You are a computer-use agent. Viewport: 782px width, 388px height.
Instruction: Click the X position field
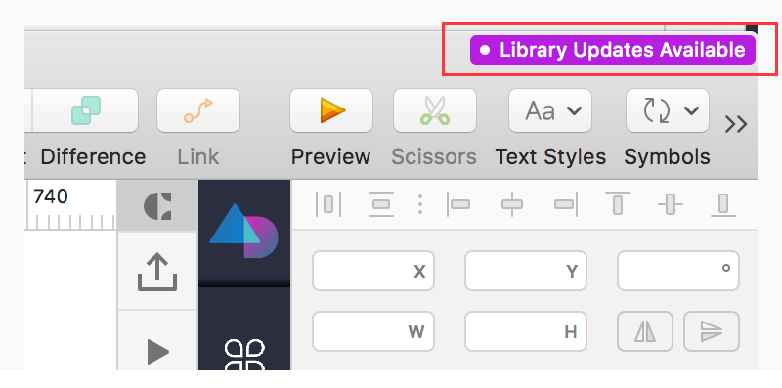point(373,271)
